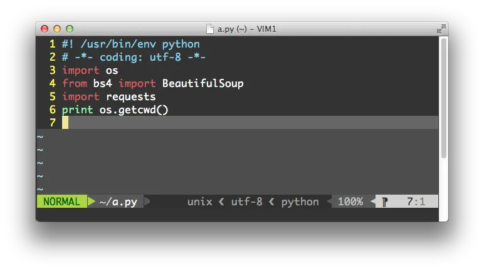Click the a.py document icon in title bar

click(210, 29)
